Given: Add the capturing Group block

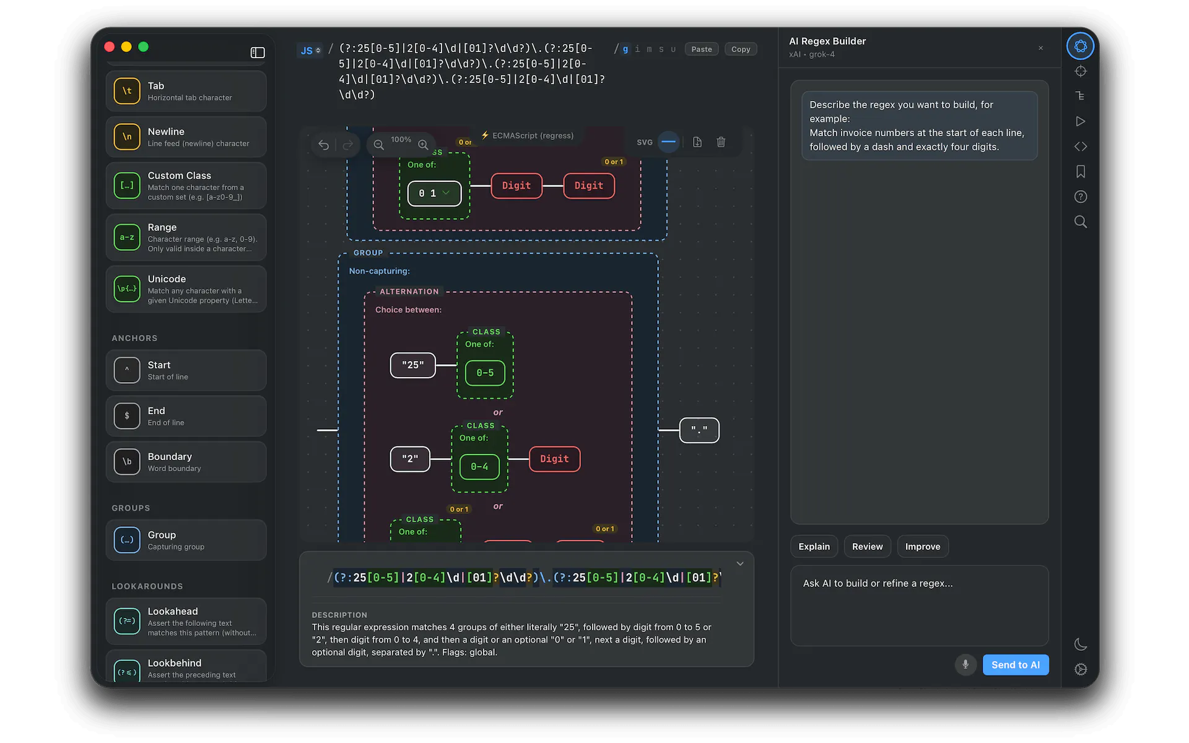Looking at the screenshot, I should (x=186, y=540).
